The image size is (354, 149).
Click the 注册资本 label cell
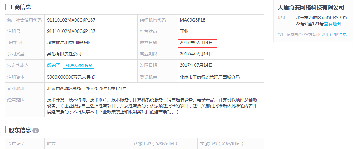click(24, 77)
